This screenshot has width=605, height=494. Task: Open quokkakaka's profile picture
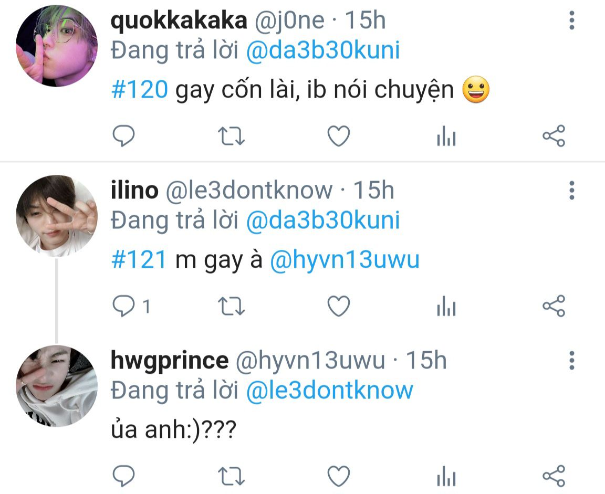[57, 46]
